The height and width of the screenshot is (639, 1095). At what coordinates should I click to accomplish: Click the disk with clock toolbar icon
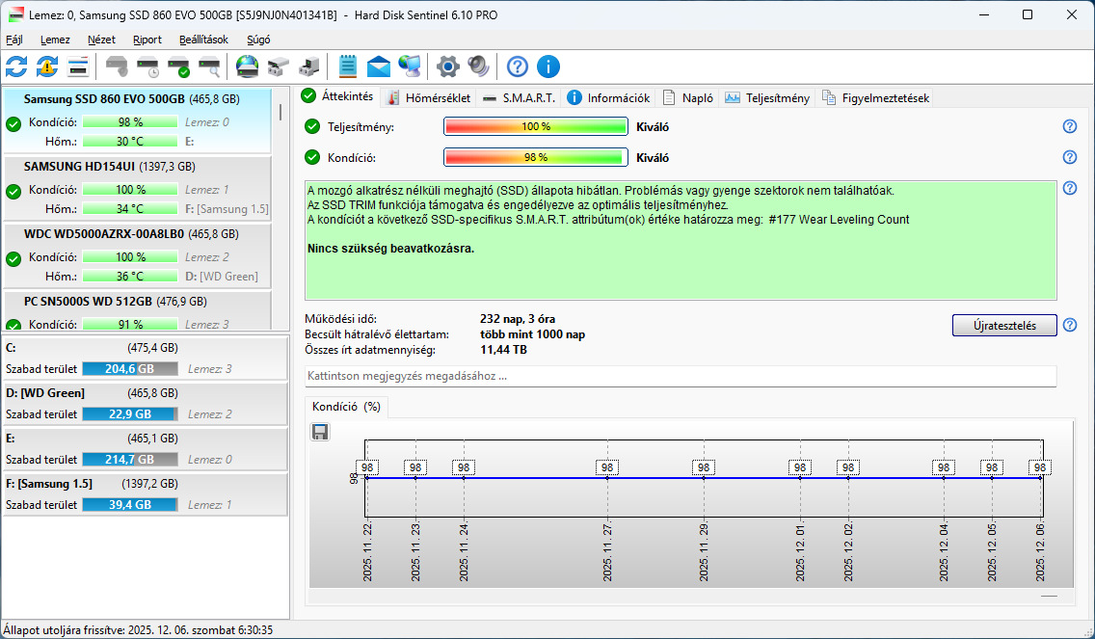click(x=147, y=67)
